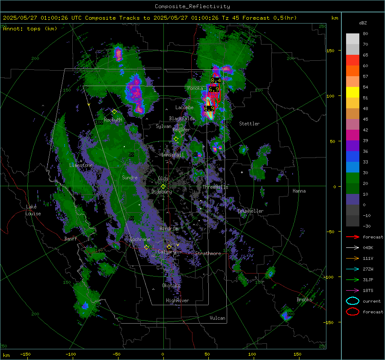
Task: Click the cyan 'current' ellipse legend icon
Action: [x=352, y=301]
